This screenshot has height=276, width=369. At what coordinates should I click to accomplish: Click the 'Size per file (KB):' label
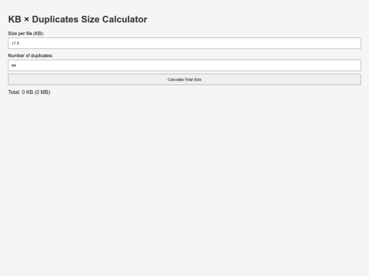(26, 33)
